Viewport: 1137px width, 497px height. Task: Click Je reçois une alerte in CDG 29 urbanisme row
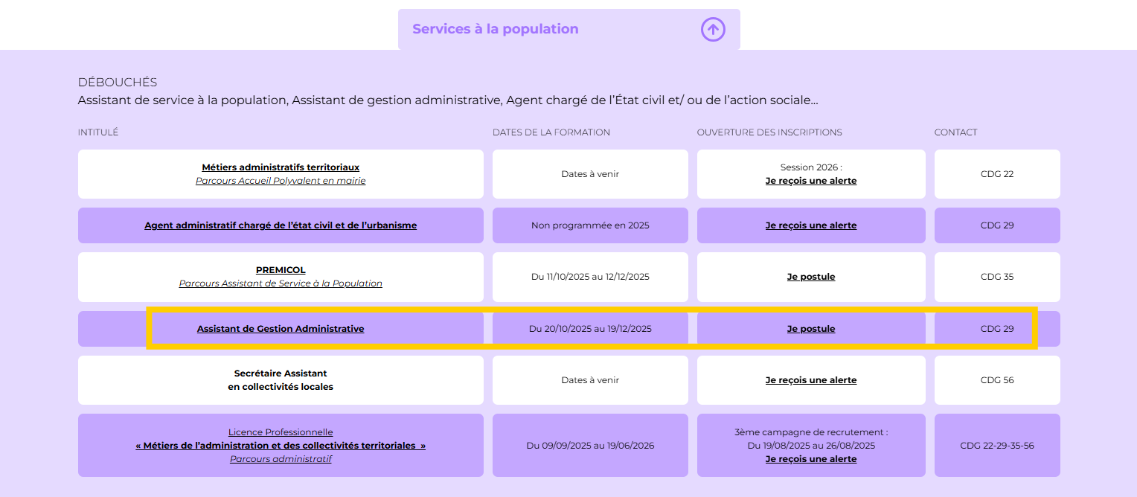coord(811,225)
